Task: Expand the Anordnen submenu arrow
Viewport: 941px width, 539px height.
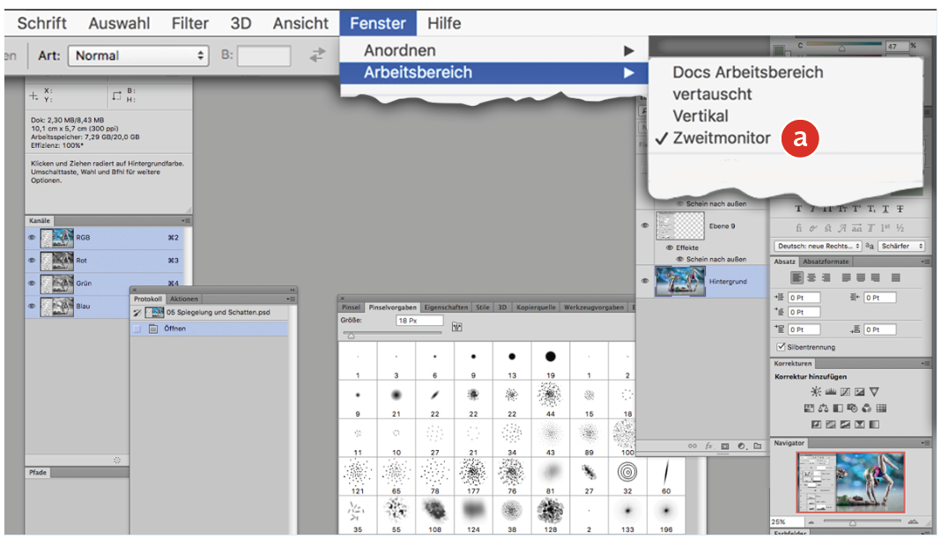Action: coord(628,51)
